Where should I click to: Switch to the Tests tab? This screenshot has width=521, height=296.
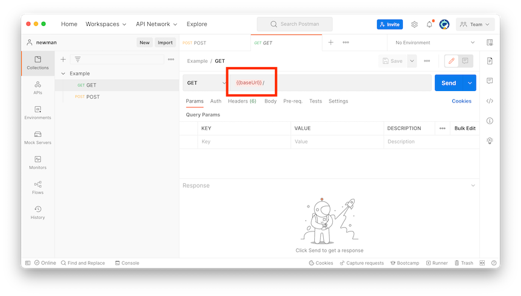click(315, 101)
